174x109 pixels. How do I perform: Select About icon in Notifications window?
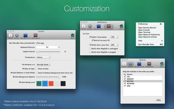click(x=121, y=26)
